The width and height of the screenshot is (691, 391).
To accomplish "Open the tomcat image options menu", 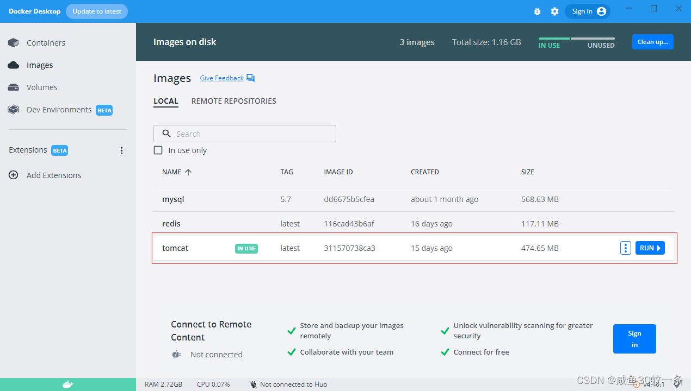I will click(625, 248).
